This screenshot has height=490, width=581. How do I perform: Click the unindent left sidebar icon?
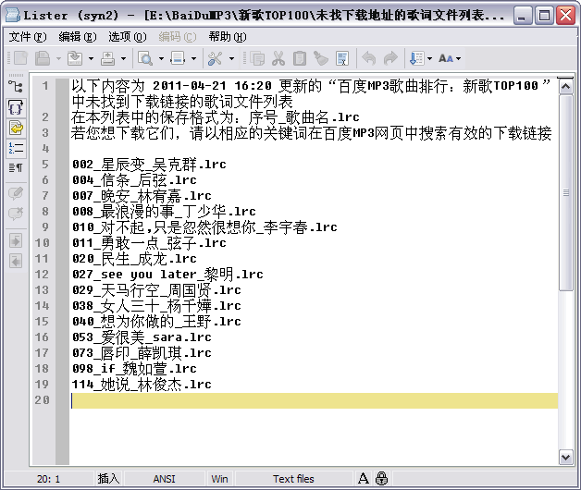[x=16, y=261]
